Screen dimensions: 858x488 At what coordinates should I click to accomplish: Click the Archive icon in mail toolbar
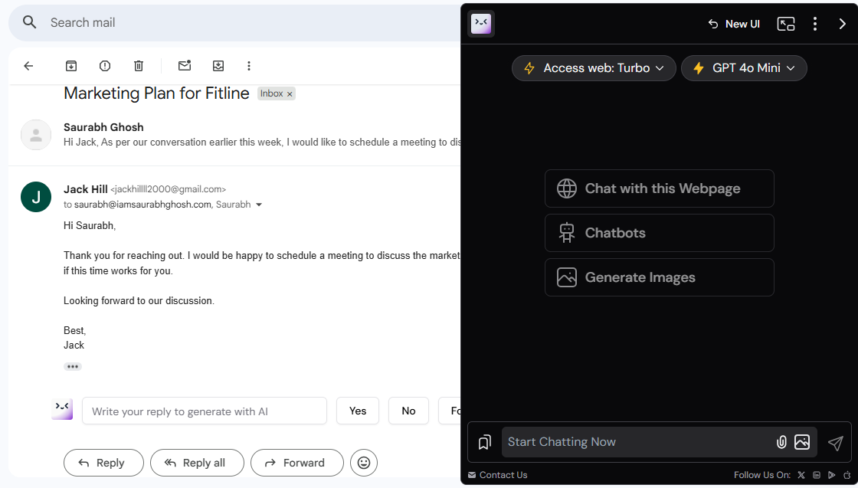[x=71, y=66]
